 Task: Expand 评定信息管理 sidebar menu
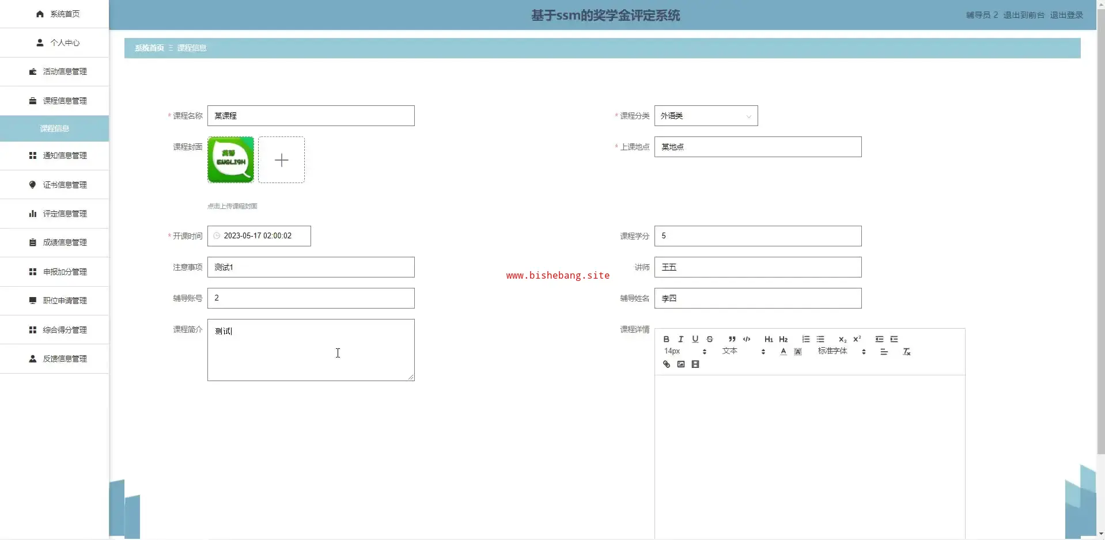click(54, 214)
